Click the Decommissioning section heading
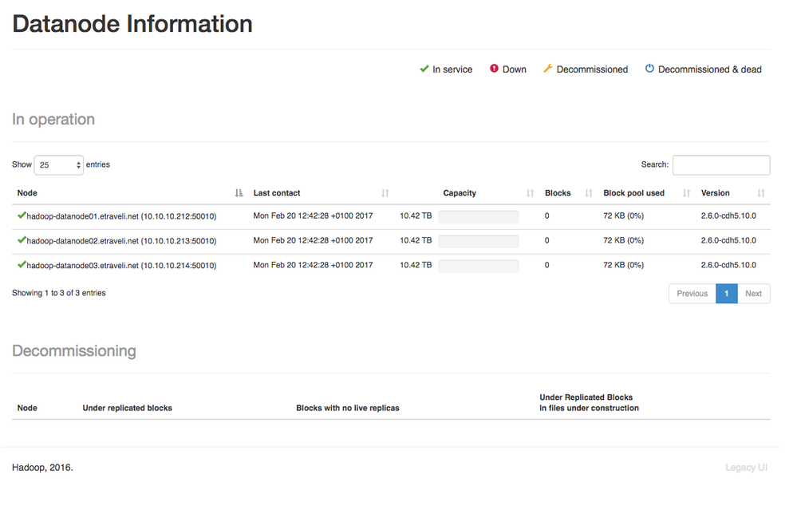This screenshot has width=797, height=518. pyautogui.click(x=74, y=351)
